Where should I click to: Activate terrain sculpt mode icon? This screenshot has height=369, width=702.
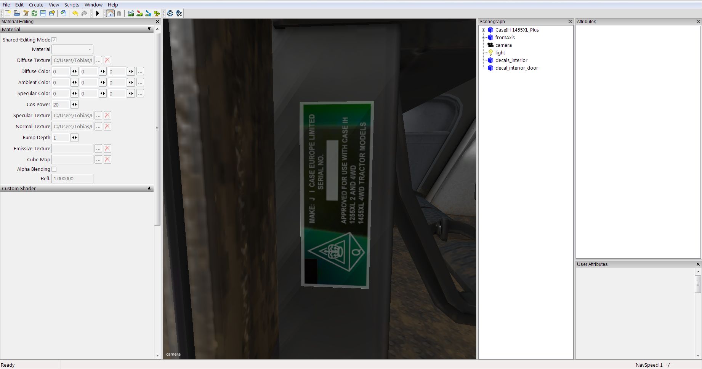(x=131, y=13)
